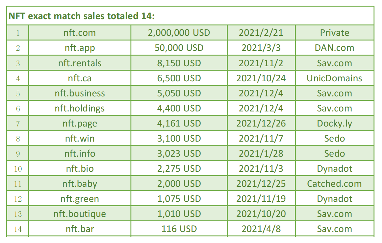Select the 2021/12/26 date cell

tap(261, 123)
